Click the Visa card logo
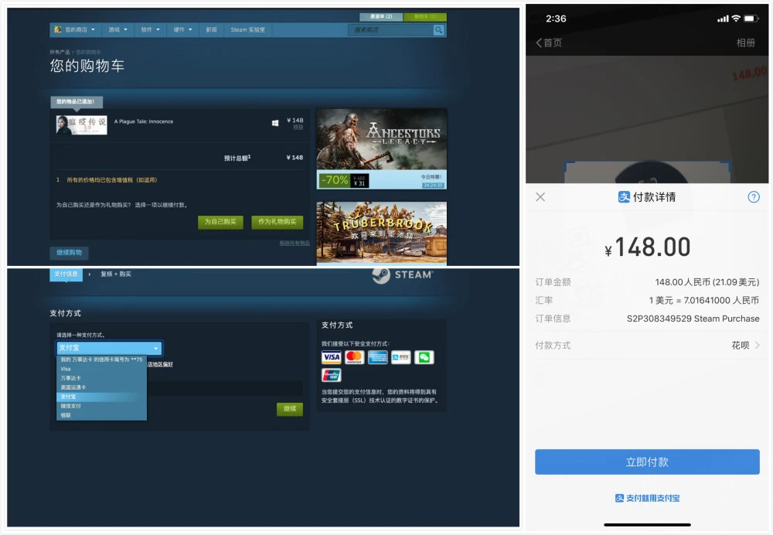 pyautogui.click(x=332, y=357)
